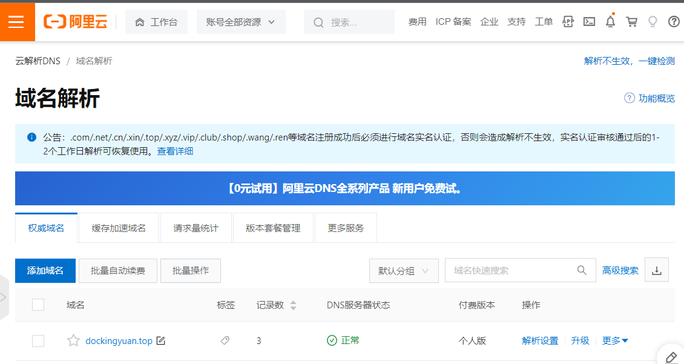Click the 批量操作 button
Viewport: 684px width, 364px height.
(x=191, y=271)
